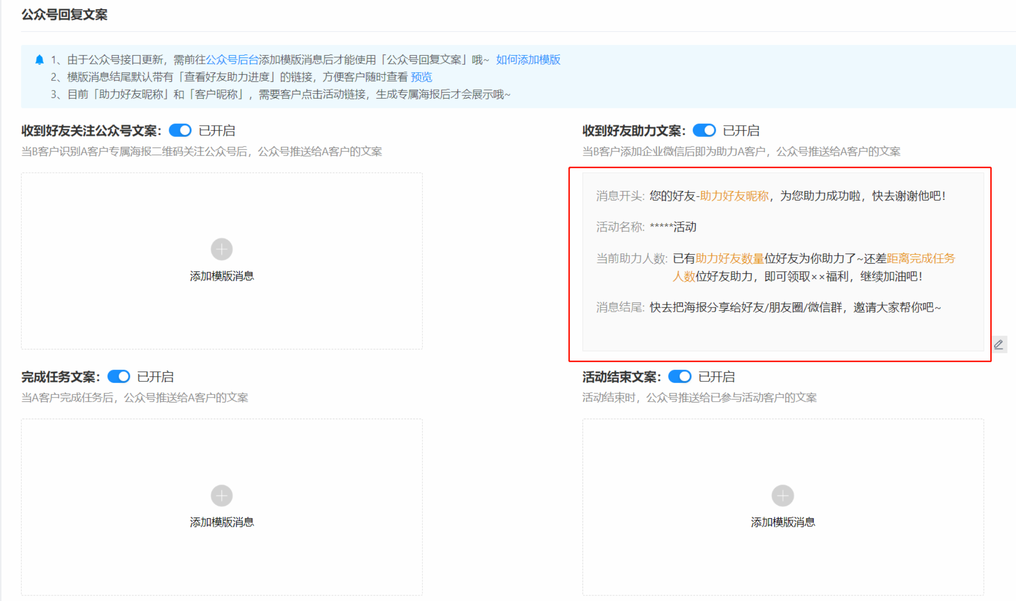Toggle off 收到好友助力文案 switch
1016x601 pixels.
704,130
